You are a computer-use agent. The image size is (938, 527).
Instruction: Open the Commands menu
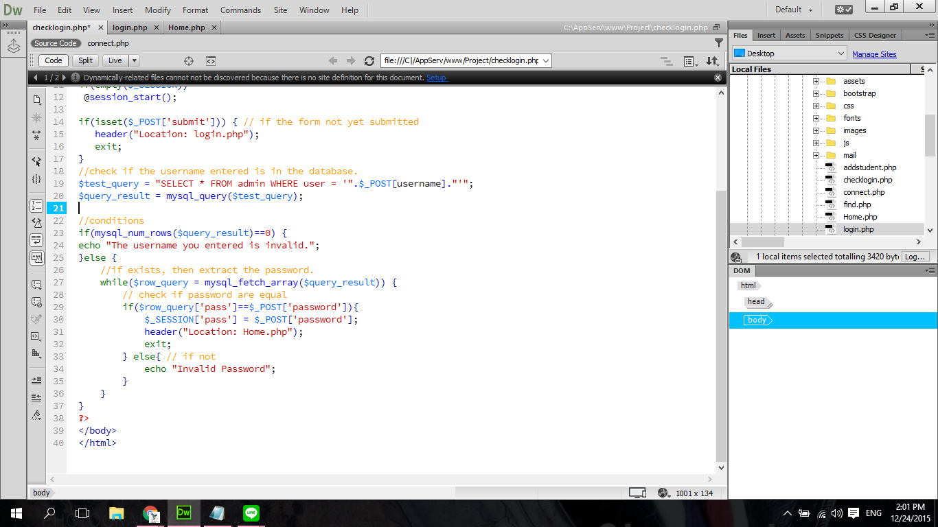click(x=240, y=10)
